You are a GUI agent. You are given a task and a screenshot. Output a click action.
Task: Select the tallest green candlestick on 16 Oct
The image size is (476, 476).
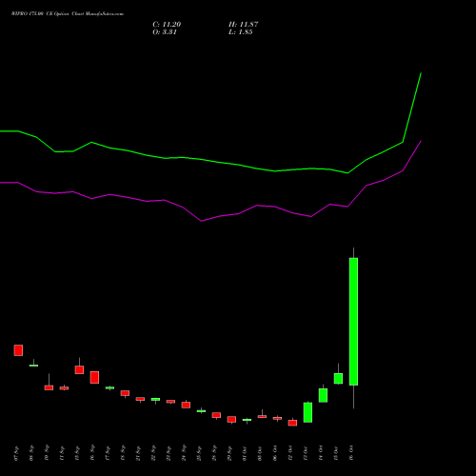(x=353, y=322)
